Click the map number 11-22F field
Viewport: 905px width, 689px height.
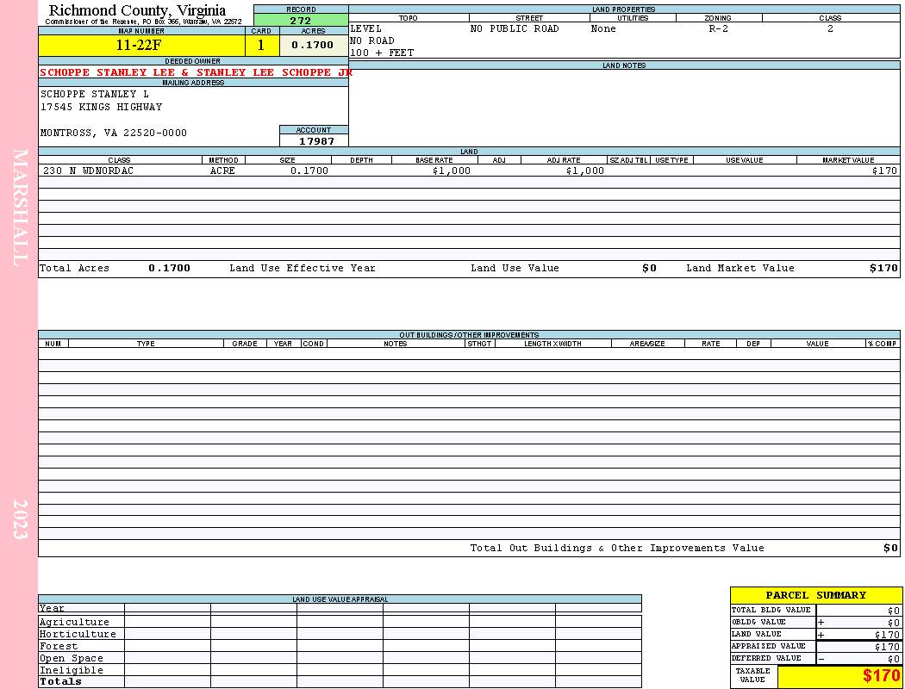point(141,45)
